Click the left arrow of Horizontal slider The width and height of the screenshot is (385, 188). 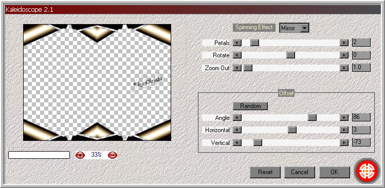click(237, 130)
